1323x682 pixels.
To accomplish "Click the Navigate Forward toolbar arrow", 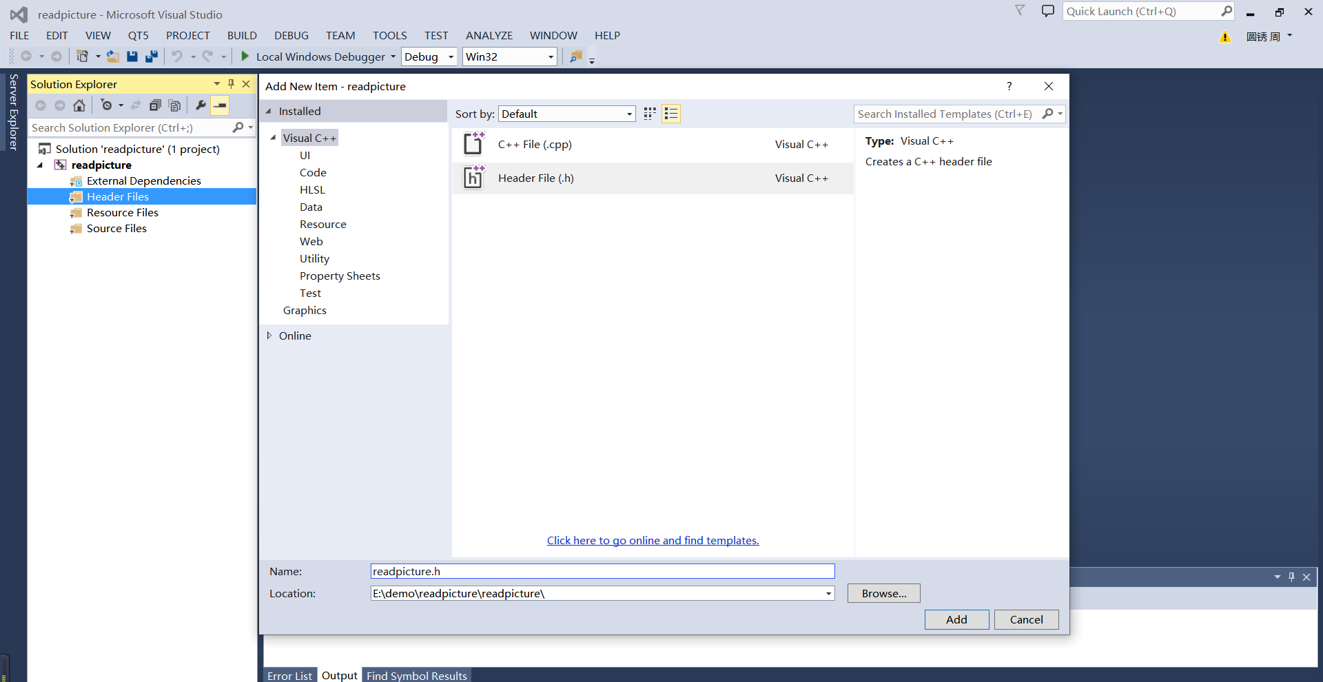I will [x=57, y=56].
